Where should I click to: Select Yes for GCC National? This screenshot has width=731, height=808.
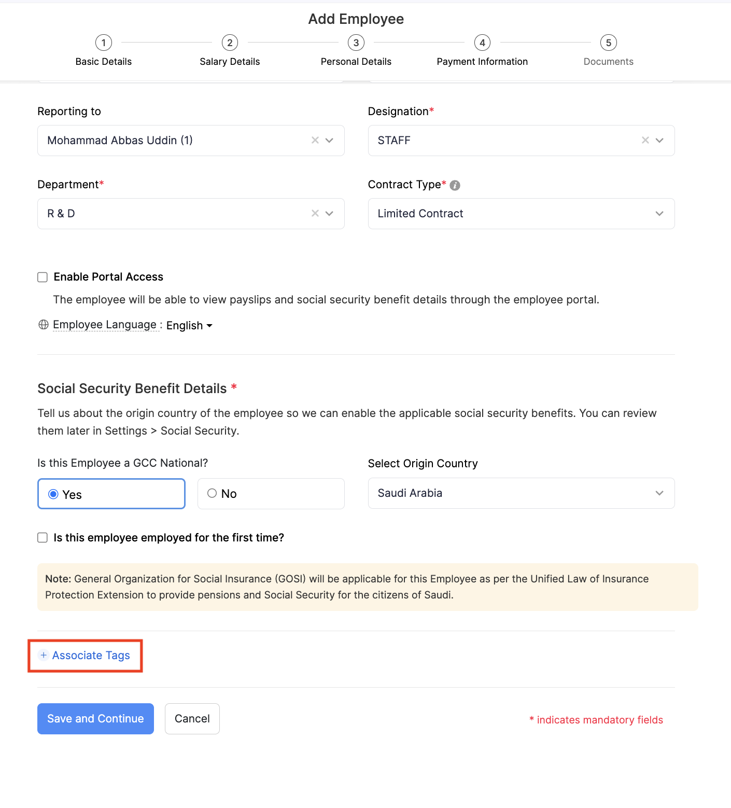pos(53,494)
